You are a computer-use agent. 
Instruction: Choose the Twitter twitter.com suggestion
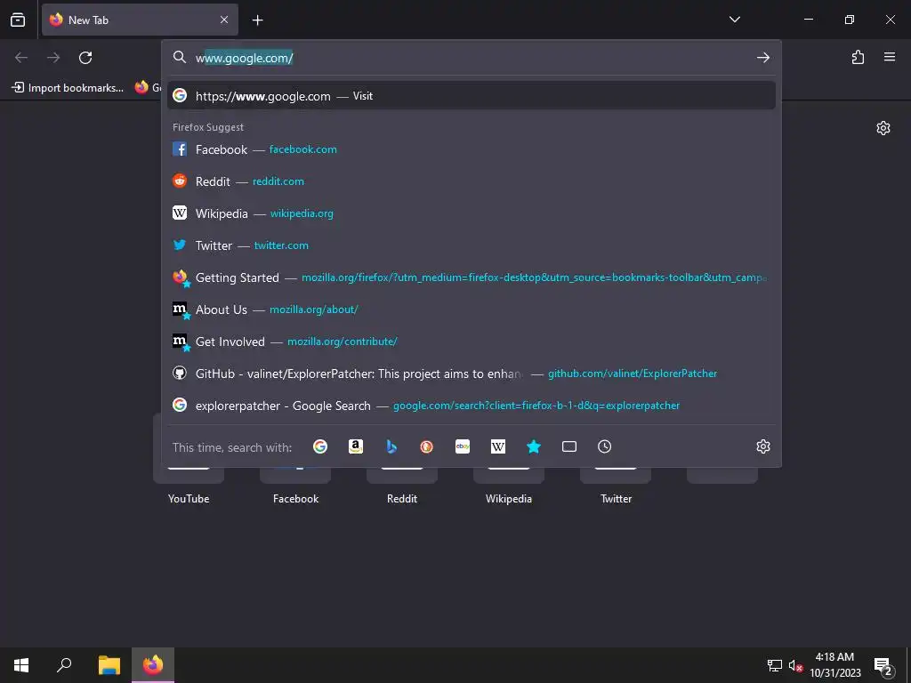coord(472,245)
